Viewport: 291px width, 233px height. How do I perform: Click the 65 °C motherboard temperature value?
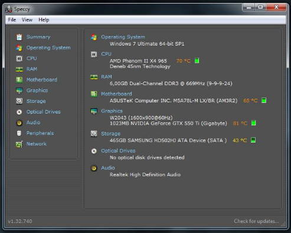coord(250,101)
